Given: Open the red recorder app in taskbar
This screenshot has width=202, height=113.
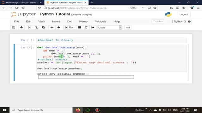Looking at the screenshot, I should point(97,110).
